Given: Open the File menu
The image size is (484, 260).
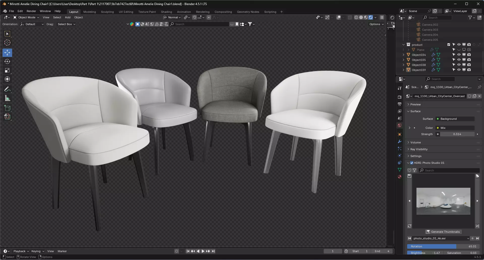Looking at the screenshot, I should point(11,11).
